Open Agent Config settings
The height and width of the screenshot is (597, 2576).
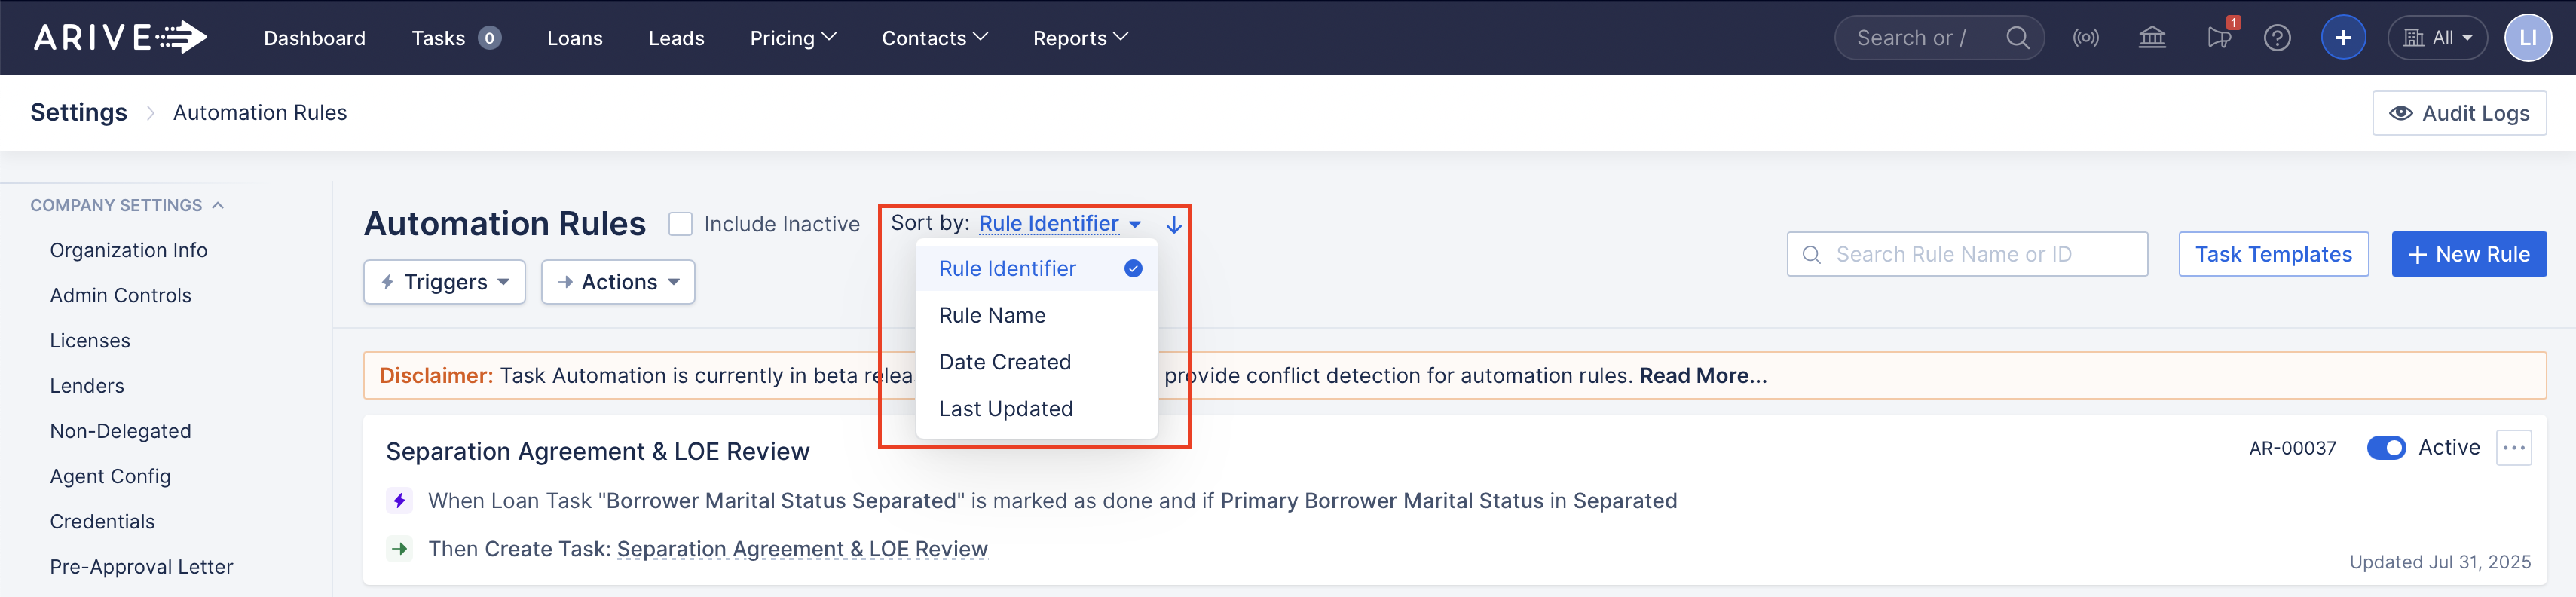click(x=110, y=476)
